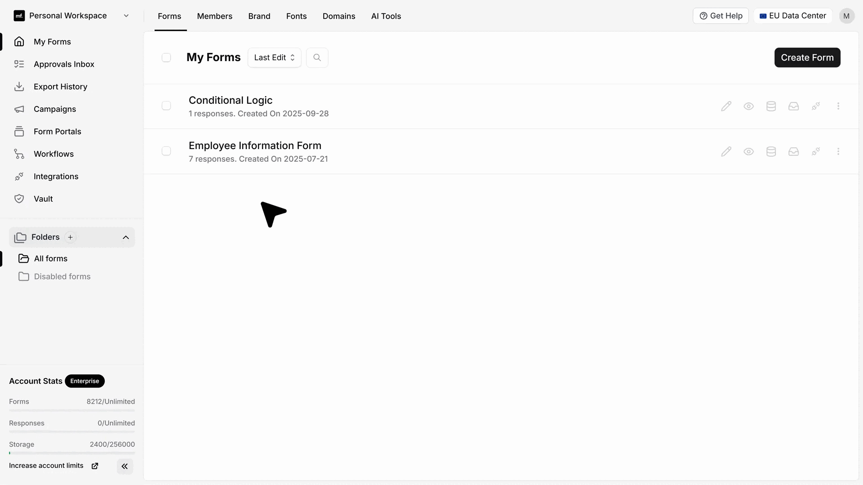Check the Employee Information Form checkbox
The image size is (863, 485).
166,151
